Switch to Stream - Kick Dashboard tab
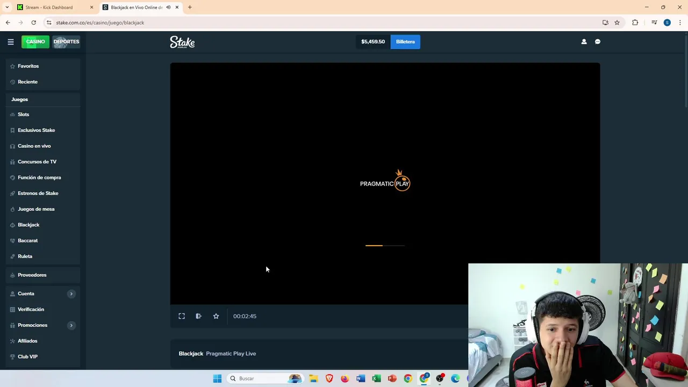The image size is (688, 387). (x=49, y=8)
